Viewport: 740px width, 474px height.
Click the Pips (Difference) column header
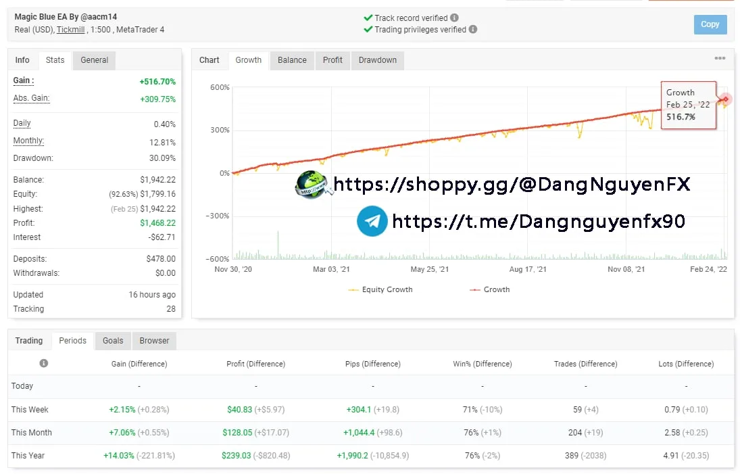point(373,364)
